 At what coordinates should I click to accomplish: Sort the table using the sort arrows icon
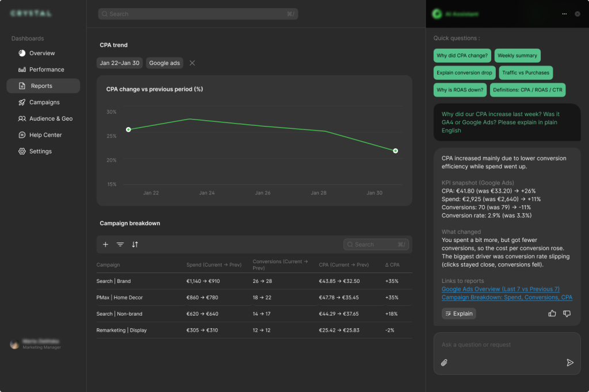[135, 244]
